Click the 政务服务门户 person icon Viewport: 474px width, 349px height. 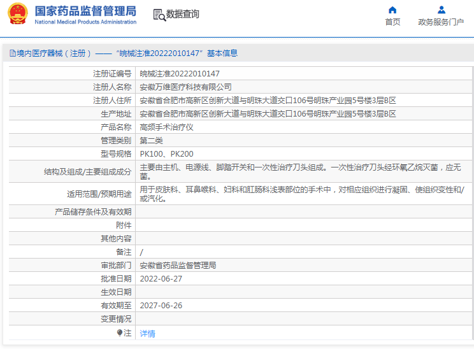point(442,10)
